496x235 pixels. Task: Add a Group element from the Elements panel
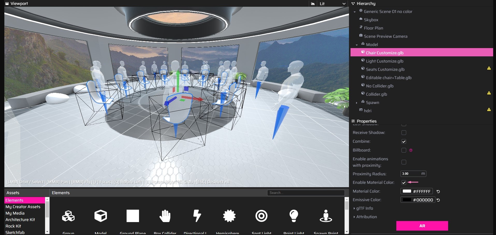68,216
